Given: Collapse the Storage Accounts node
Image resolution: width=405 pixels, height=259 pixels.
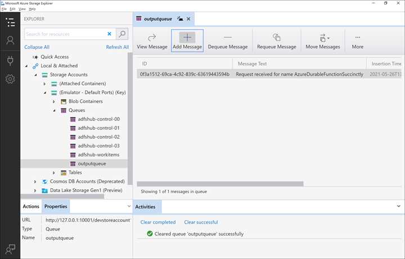Looking at the screenshot, I should point(35,75).
